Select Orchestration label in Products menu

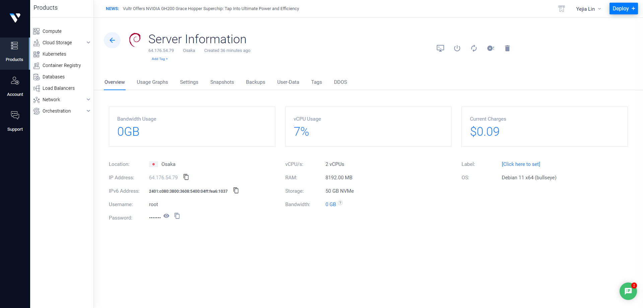pyautogui.click(x=57, y=111)
